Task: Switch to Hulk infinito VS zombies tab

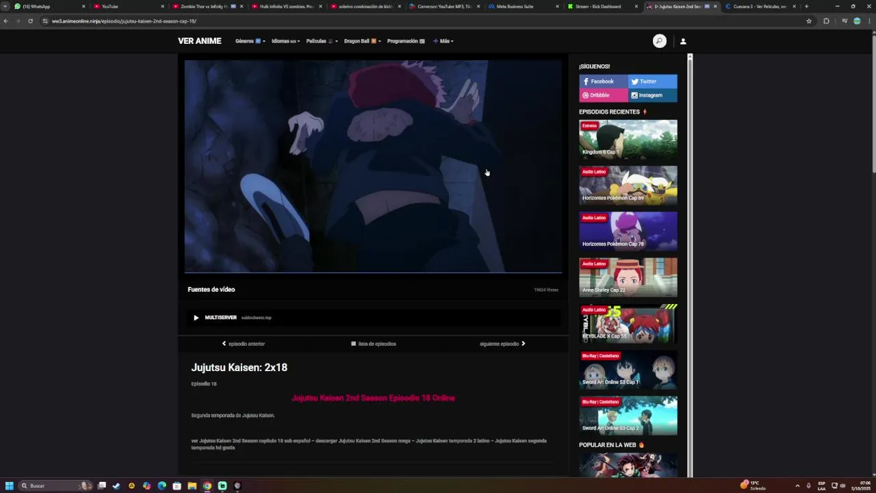Action: tap(286, 6)
